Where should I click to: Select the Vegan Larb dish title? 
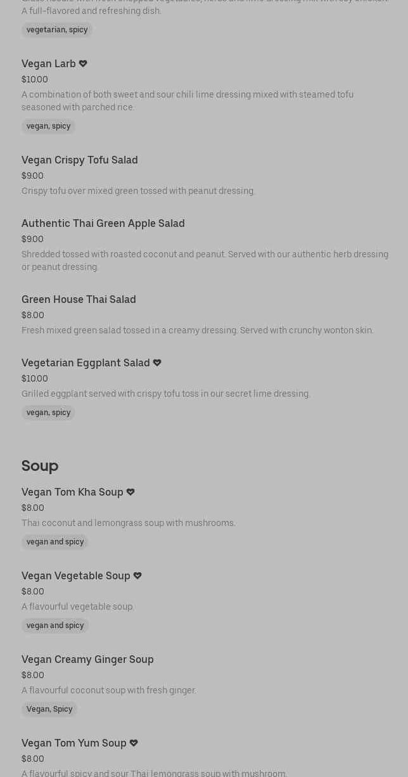pyautogui.click(x=49, y=63)
